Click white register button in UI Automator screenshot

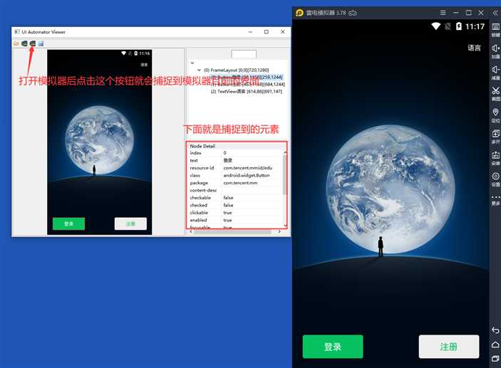(130, 224)
